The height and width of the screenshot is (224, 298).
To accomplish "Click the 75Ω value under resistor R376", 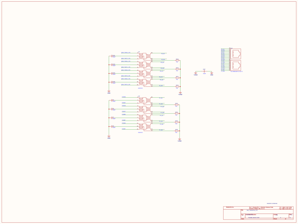I will point(176,132).
